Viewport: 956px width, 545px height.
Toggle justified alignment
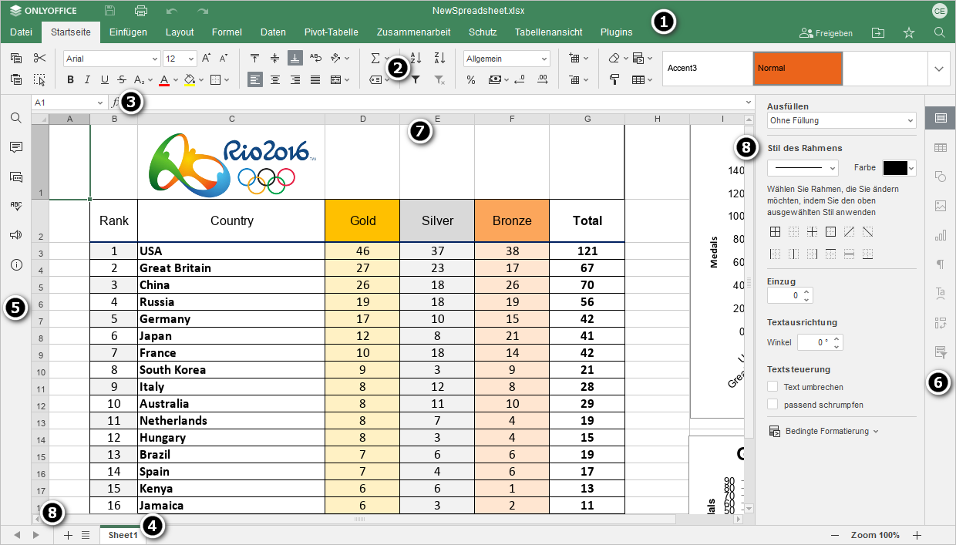point(315,79)
